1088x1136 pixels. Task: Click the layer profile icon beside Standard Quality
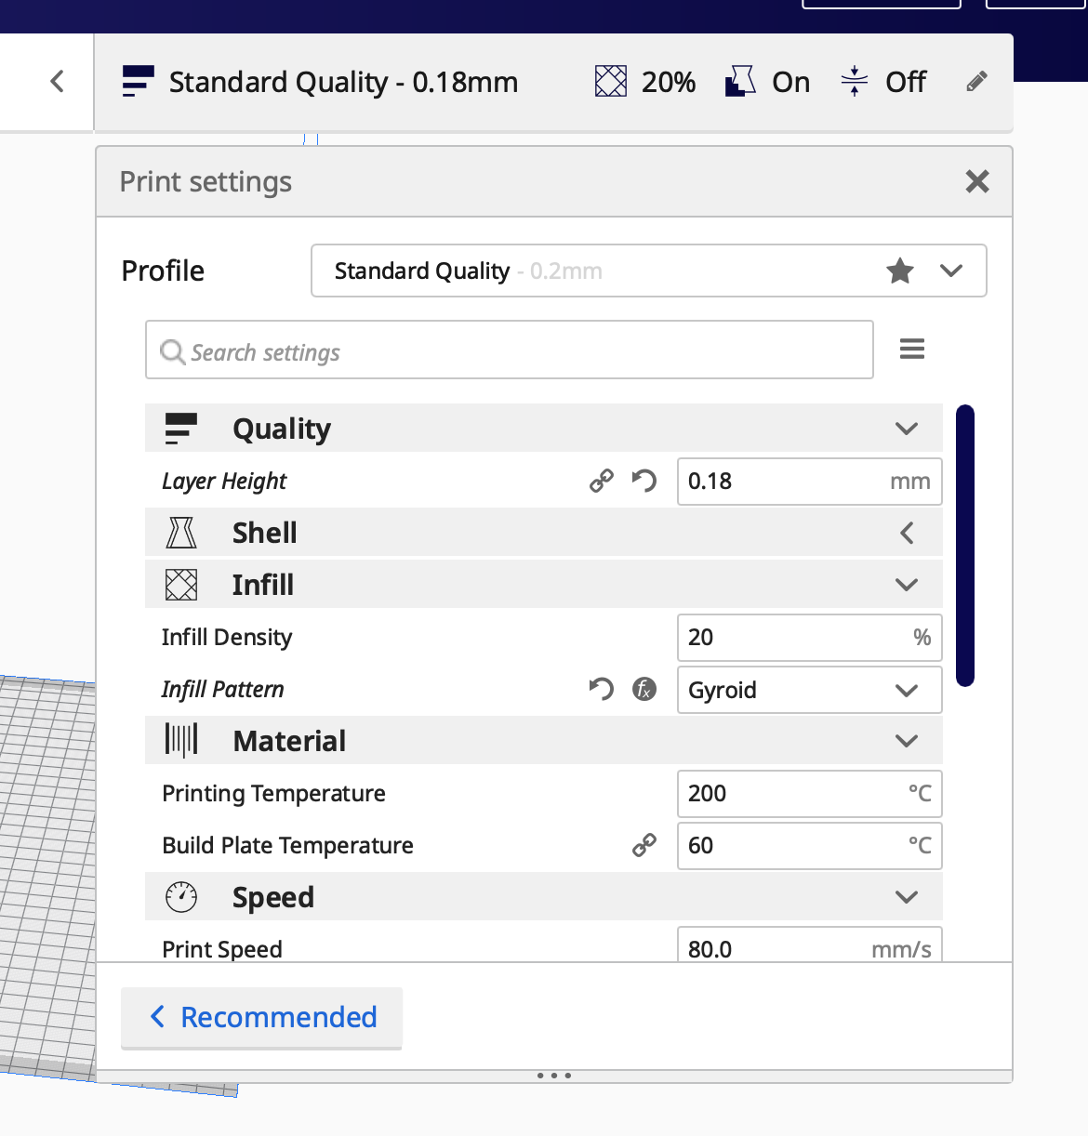coord(138,81)
